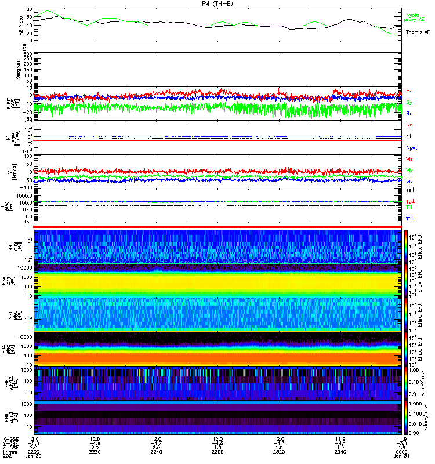Click the ESA ions panel color bar
Screen dimensions: 435x464
click(x=405, y=281)
